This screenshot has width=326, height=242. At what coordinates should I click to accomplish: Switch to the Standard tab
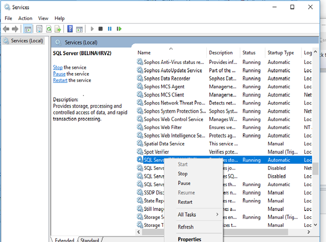[90, 240]
